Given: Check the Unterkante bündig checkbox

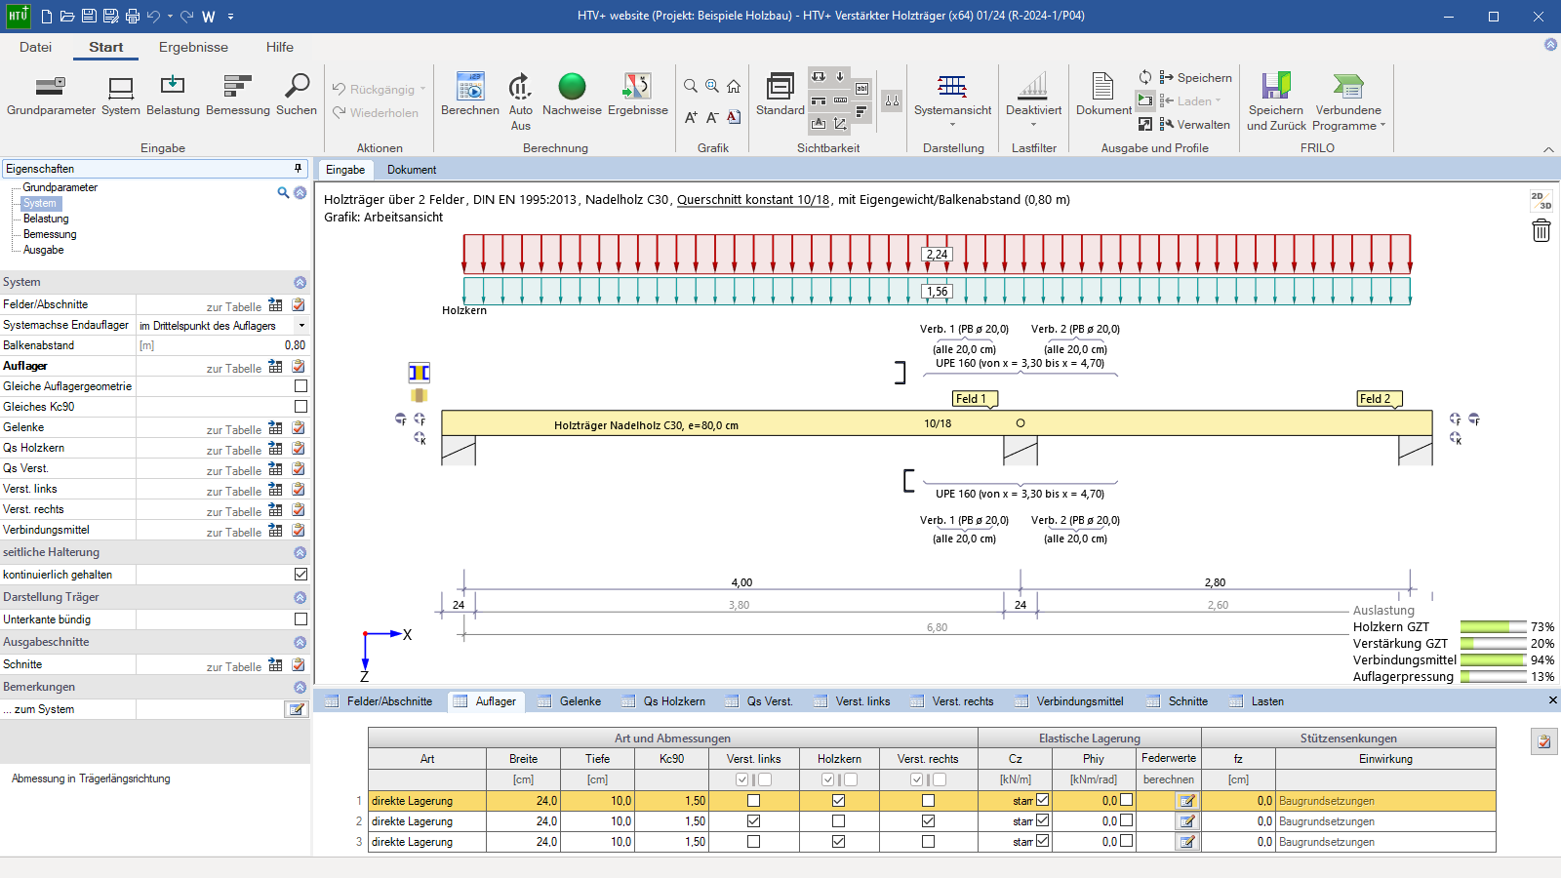Looking at the screenshot, I should pyautogui.click(x=300, y=619).
